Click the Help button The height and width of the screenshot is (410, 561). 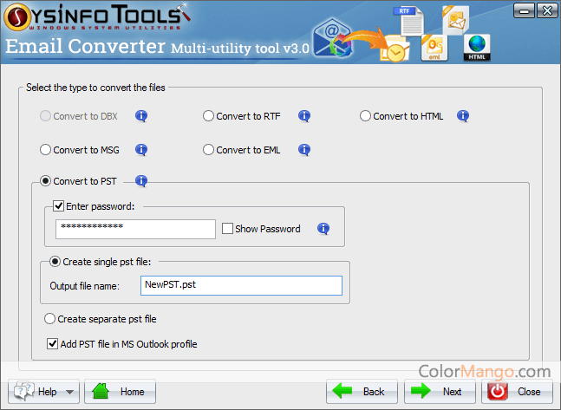[43, 392]
